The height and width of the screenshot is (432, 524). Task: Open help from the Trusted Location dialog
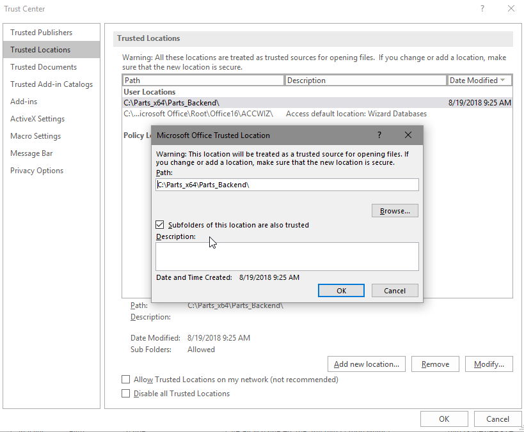379,135
